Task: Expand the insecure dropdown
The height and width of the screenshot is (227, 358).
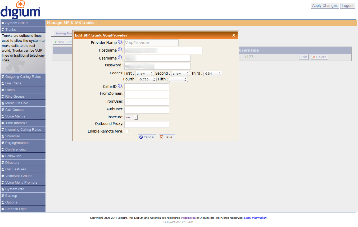Action: click(131, 117)
